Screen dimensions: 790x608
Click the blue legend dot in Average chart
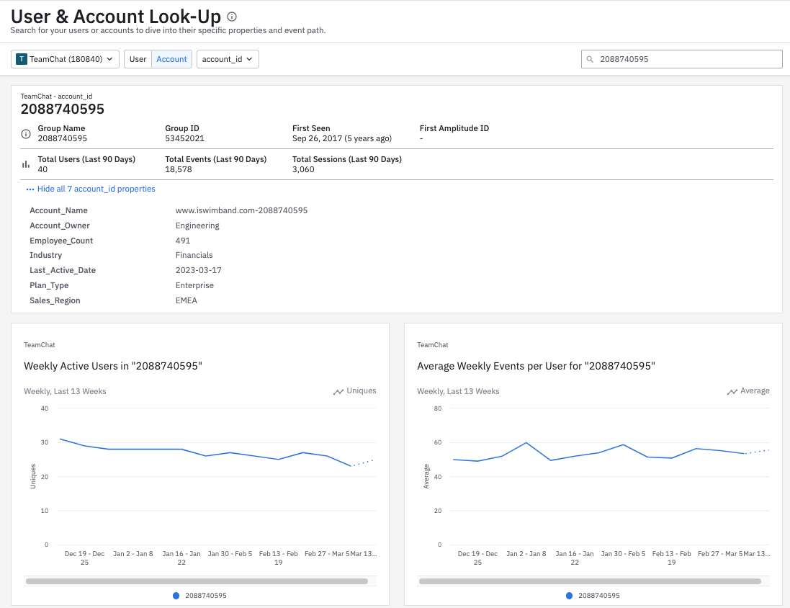pos(570,596)
